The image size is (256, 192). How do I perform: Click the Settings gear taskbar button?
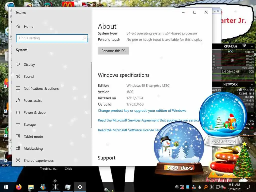(80, 187)
